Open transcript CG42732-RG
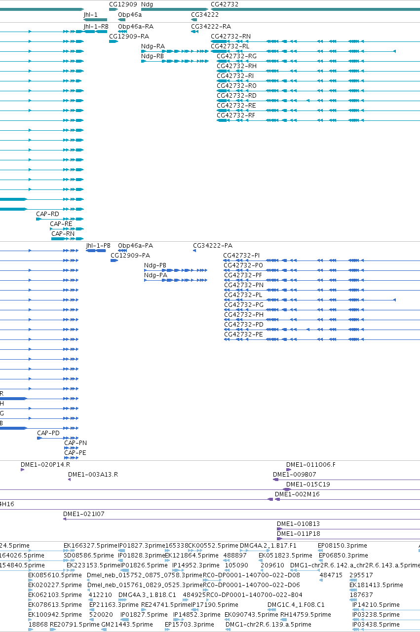 [237, 56]
